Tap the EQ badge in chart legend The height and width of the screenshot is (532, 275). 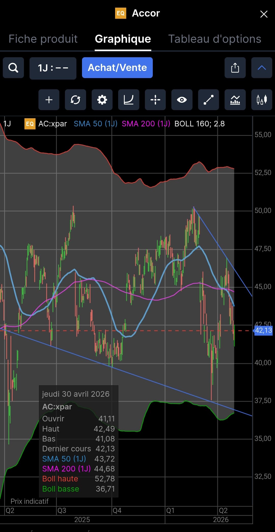click(30, 124)
